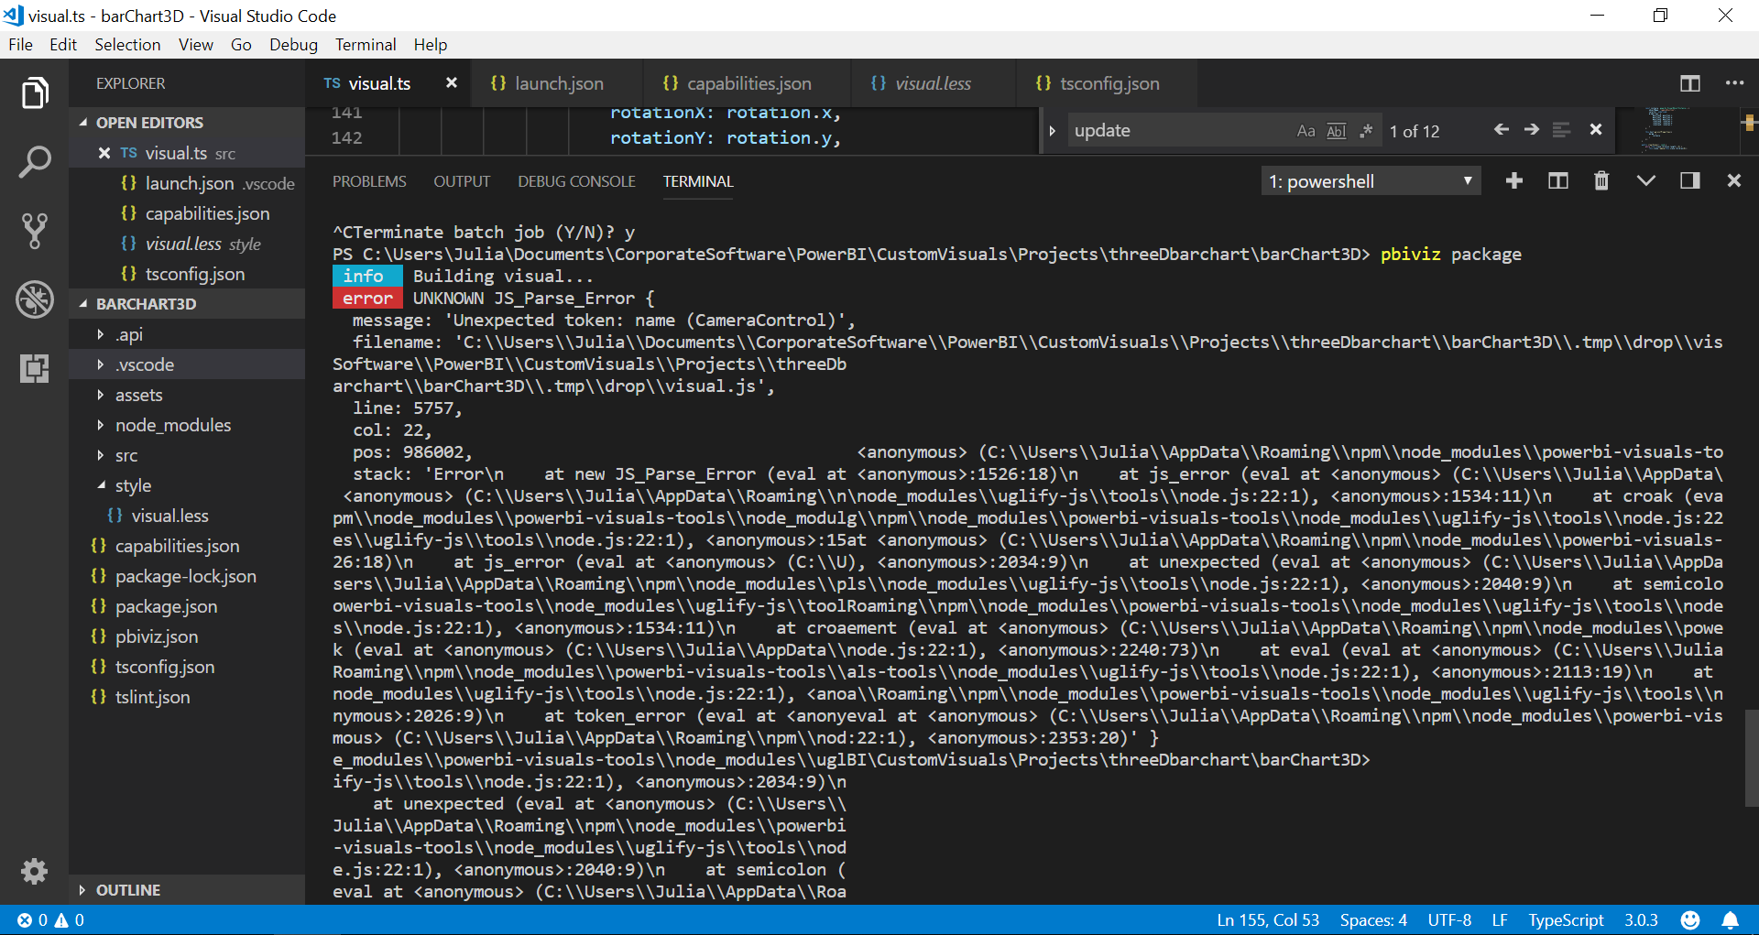The image size is (1759, 935).
Task: Click Ln 155, Col 53 status item
Action: pos(1268,920)
